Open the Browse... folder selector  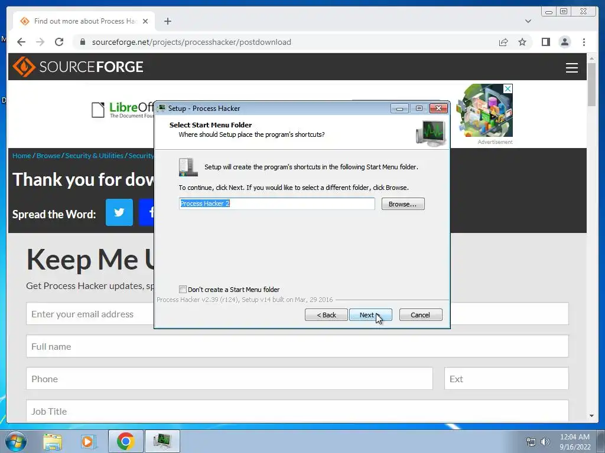tap(403, 203)
